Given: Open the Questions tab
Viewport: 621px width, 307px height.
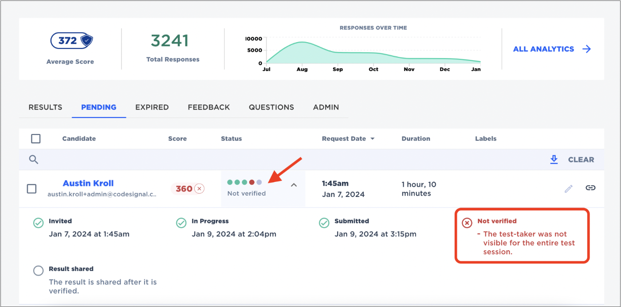Looking at the screenshot, I should (x=271, y=107).
